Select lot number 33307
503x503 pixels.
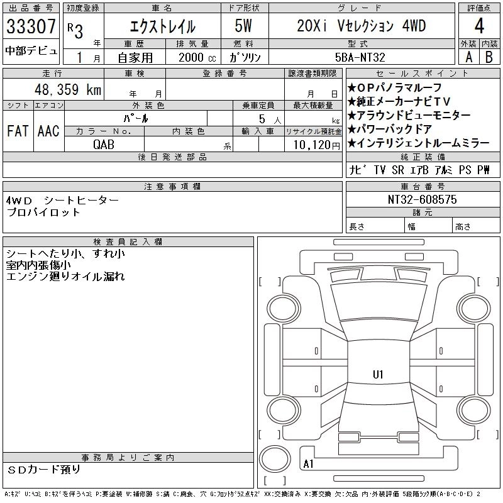tap(31, 27)
